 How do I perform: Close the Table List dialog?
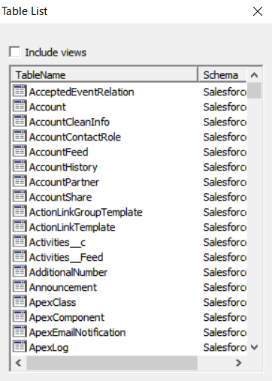point(258,11)
